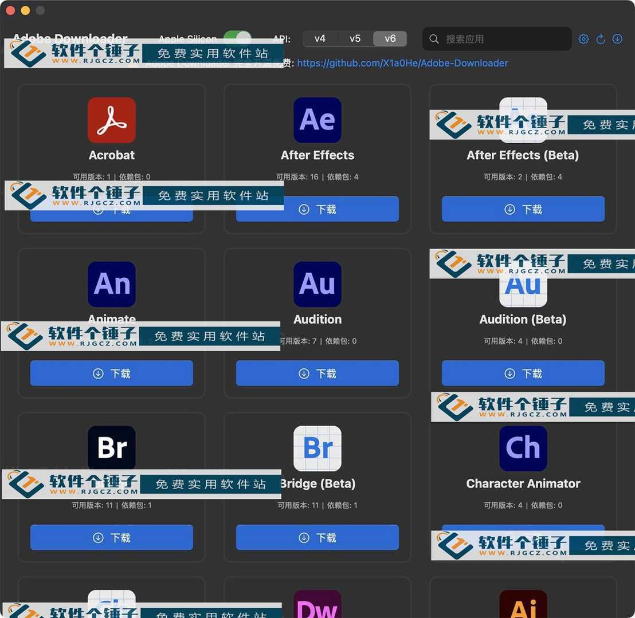The height and width of the screenshot is (618, 635).
Task: Click the "Acrobat" app name
Action: tap(112, 155)
